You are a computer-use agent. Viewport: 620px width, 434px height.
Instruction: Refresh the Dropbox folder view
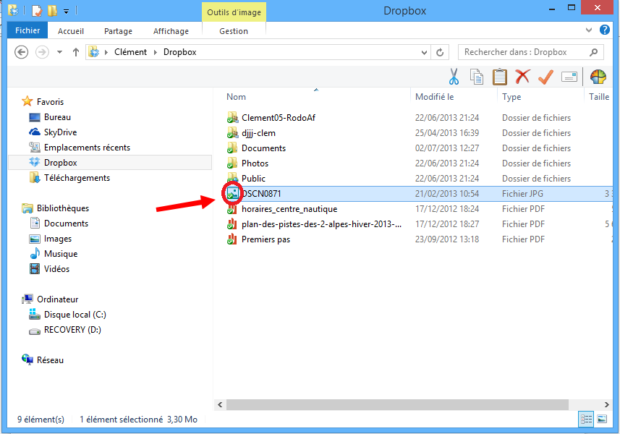tap(440, 52)
